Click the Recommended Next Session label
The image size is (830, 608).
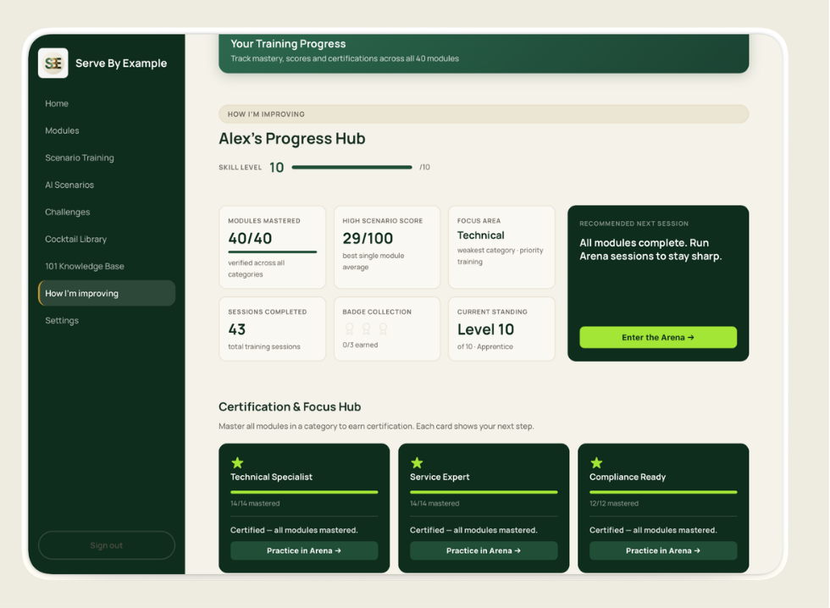point(634,224)
